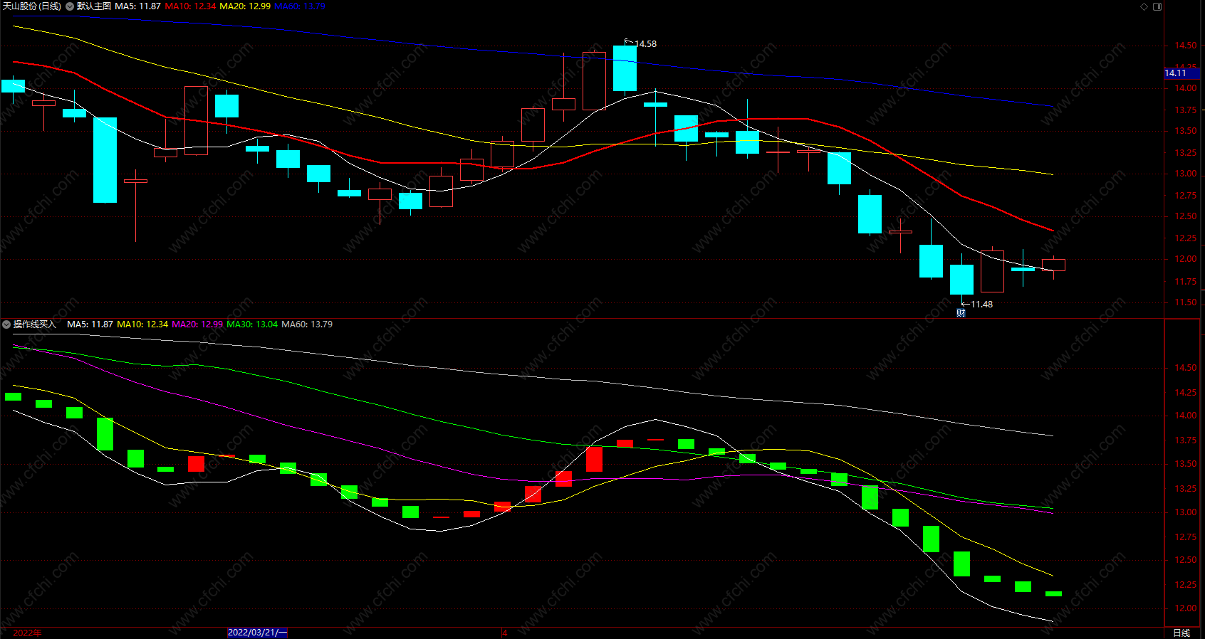Click the 默认主图 label

click(x=94, y=6)
